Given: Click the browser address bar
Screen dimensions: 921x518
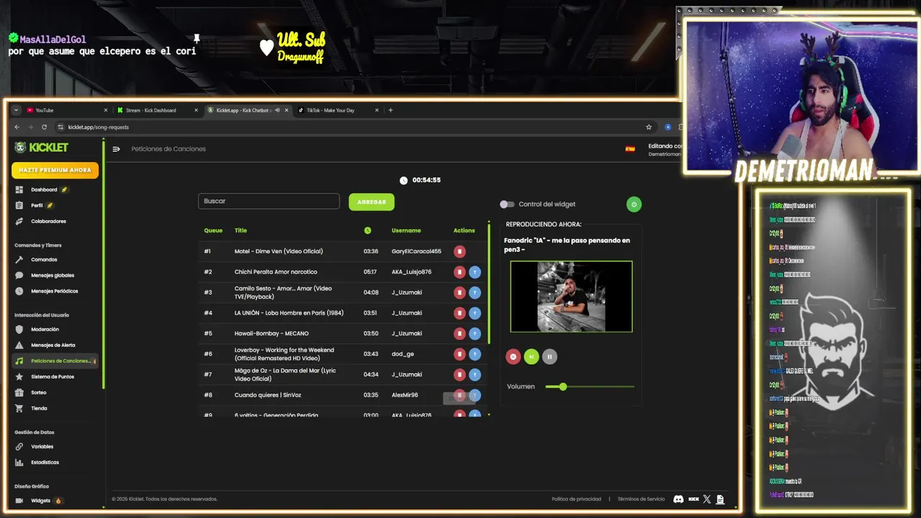Looking at the screenshot, I should pos(353,127).
